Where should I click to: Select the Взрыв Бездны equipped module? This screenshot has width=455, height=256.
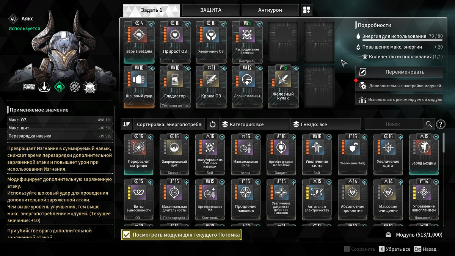(x=139, y=42)
